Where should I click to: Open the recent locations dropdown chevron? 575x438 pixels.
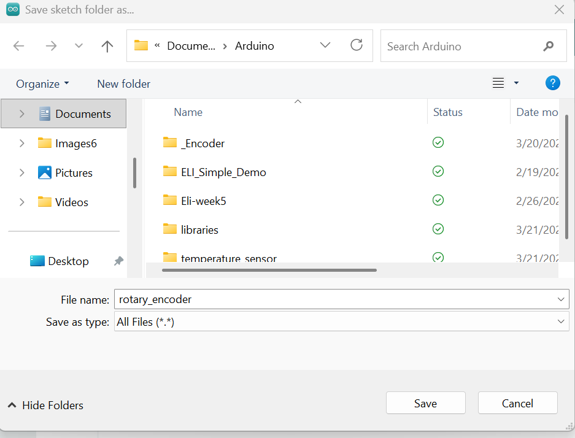pyautogui.click(x=79, y=46)
